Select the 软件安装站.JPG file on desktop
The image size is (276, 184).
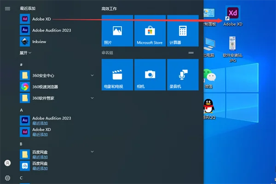tap(233, 49)
